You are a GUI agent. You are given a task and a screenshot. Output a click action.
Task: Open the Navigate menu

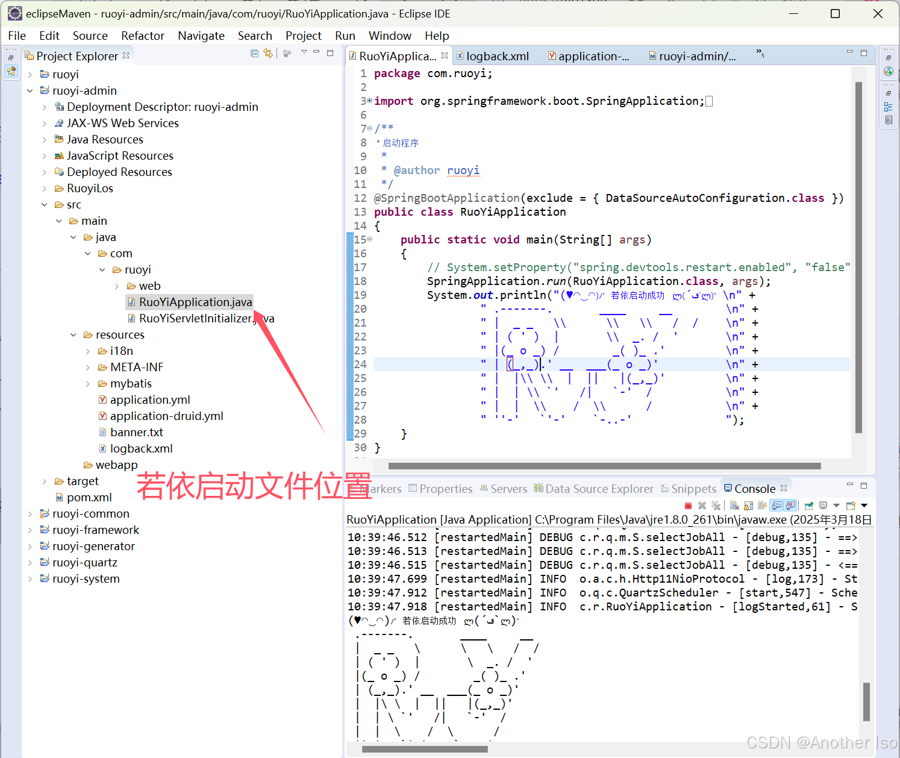[x=201, y=36]
